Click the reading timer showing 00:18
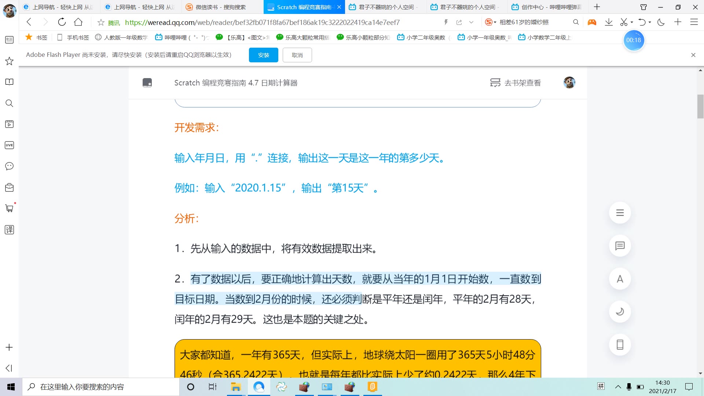Viewport: 704px width, 396px height. point(634,40)
